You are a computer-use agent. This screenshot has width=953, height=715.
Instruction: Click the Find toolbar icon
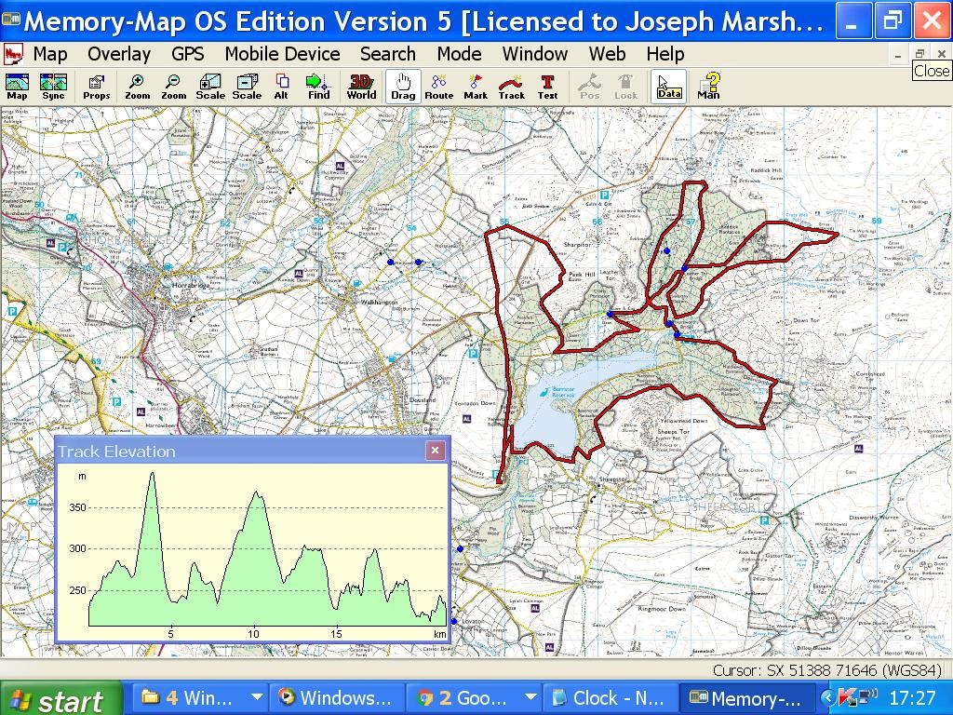point(318,87)
